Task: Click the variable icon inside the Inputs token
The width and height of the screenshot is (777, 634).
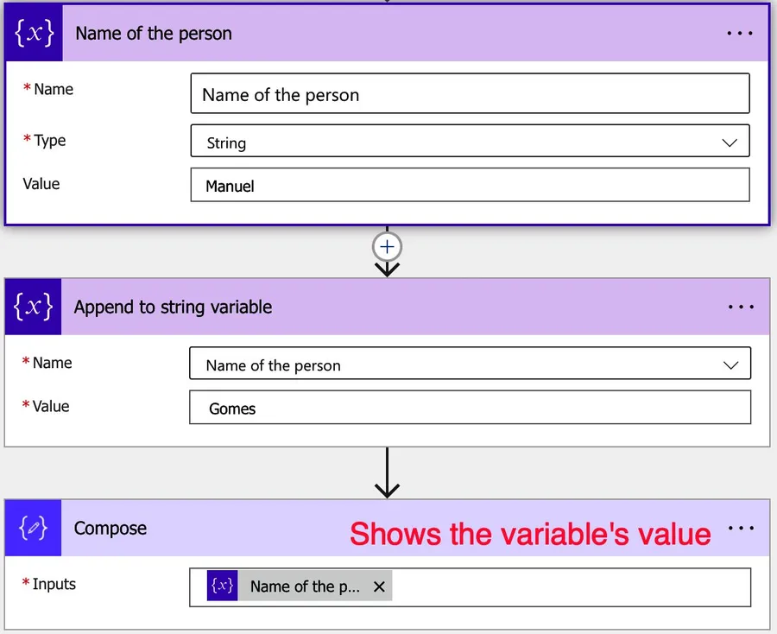Action: coord(222,586)
